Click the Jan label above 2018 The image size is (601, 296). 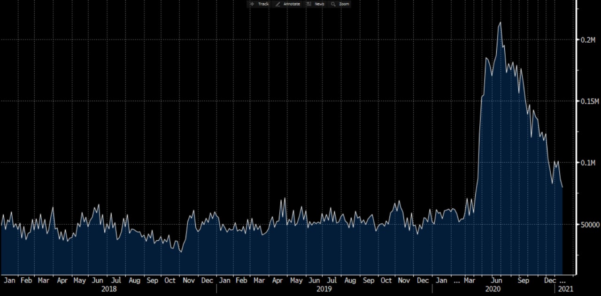9,281
